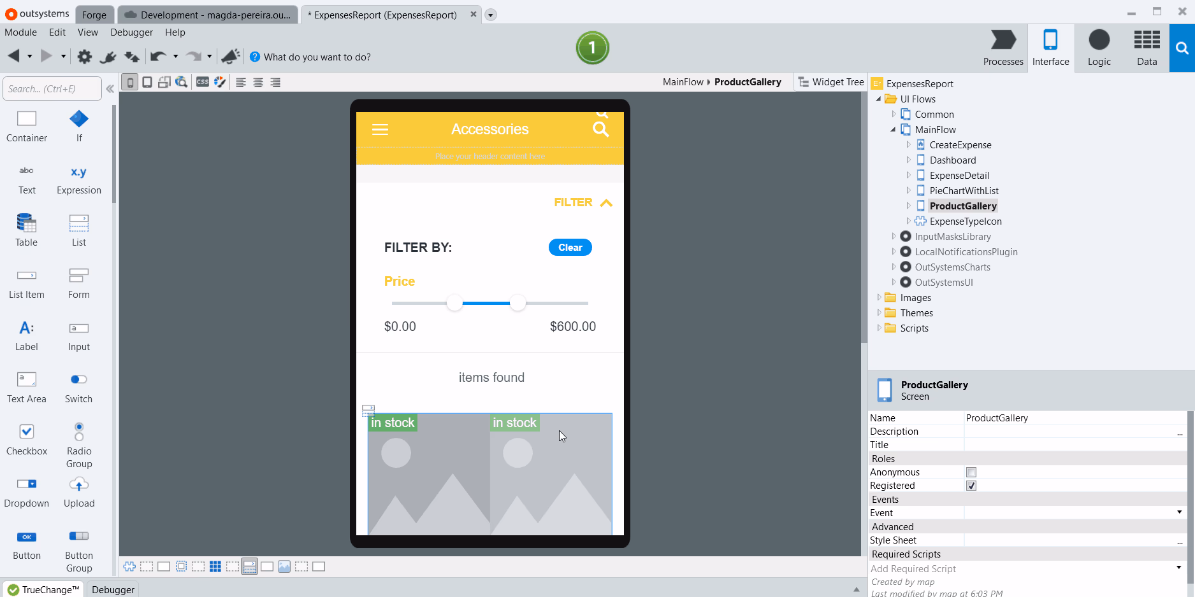Select the If widget in toolbox
Screen dimensions: 1195x597
(79, 126)
